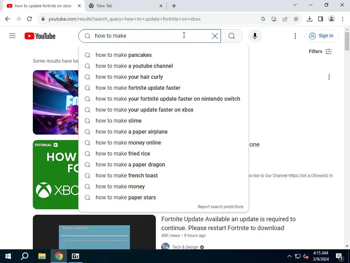The height and width of the screenshot is (263, 350).
Task: Open Windows taskbar search
Action: 25,256
